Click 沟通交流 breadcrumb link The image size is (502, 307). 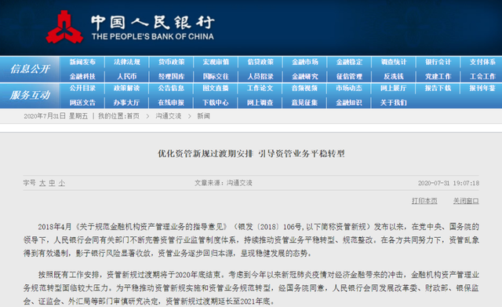169,116
